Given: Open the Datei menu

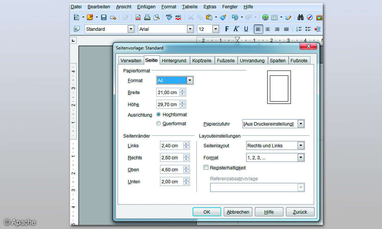Looking at the screenshot, I should [x=76, y=7].
